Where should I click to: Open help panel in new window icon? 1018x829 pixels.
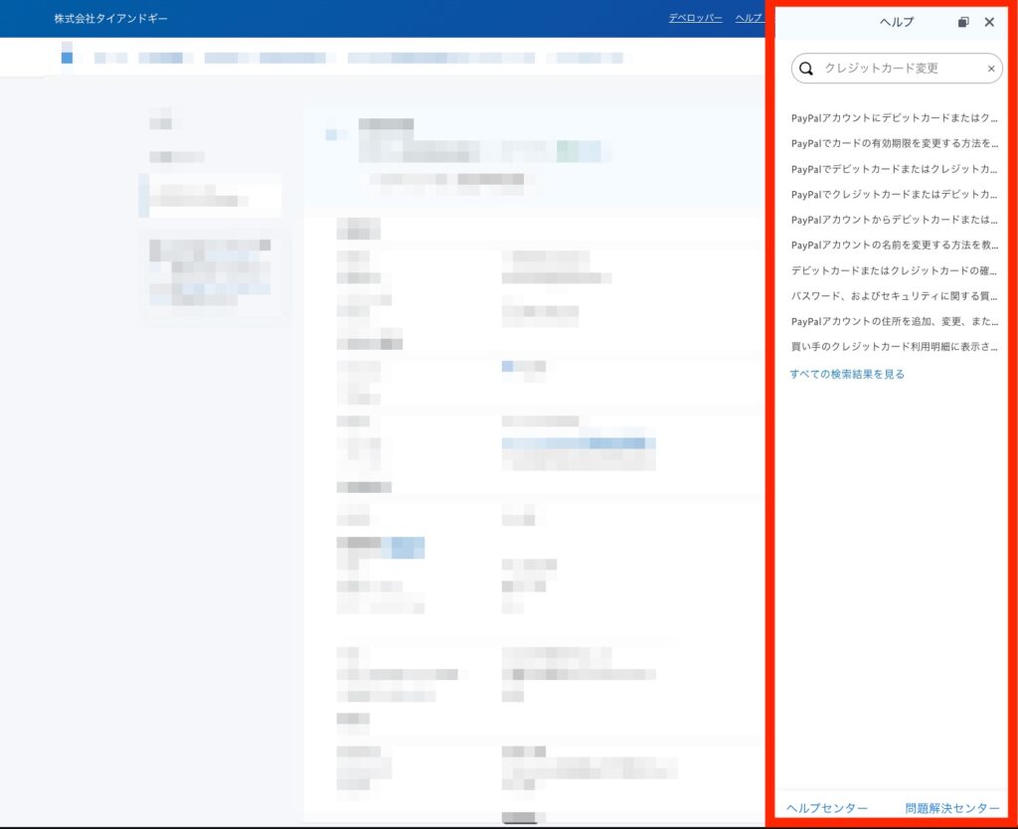pos(963,22)
